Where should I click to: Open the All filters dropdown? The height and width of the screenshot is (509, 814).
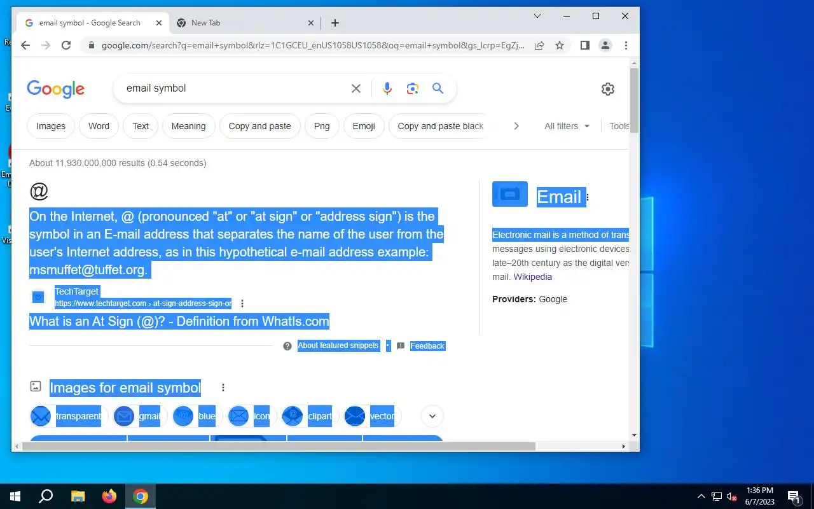567,126
